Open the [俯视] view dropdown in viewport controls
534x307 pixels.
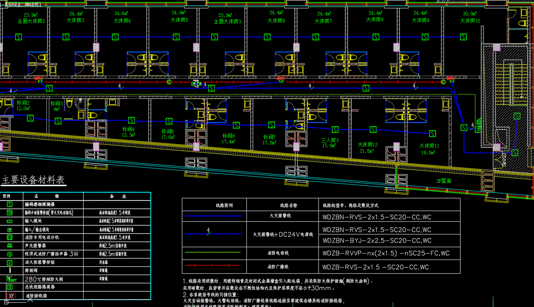pyautogui.click(x=11, y=4)
